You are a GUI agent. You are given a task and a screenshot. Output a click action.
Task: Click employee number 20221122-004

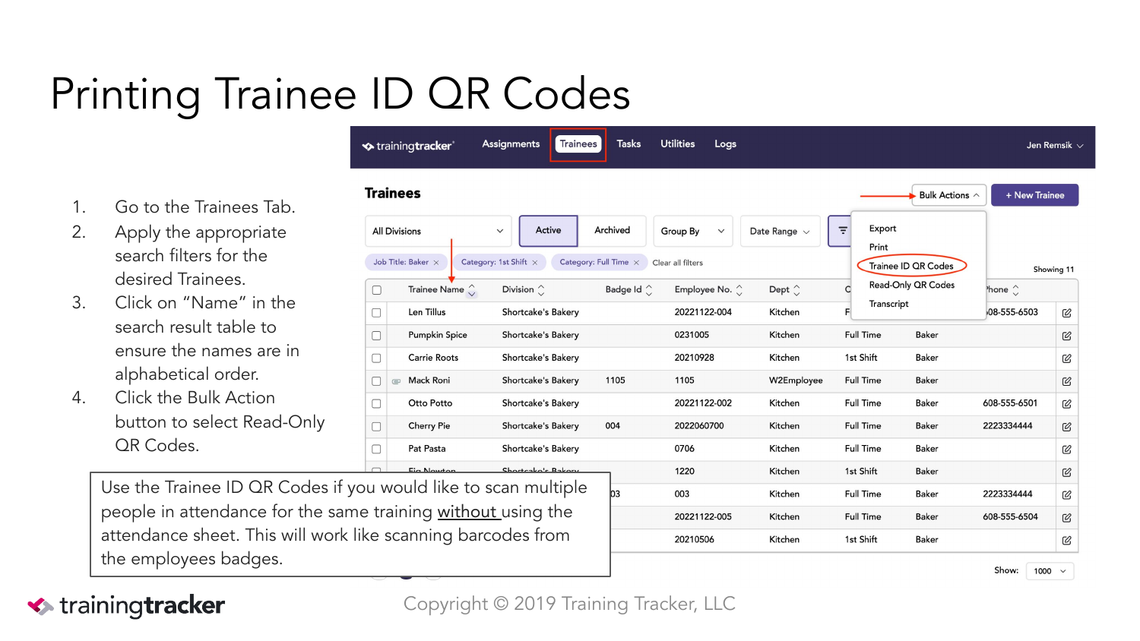point(703,312)
